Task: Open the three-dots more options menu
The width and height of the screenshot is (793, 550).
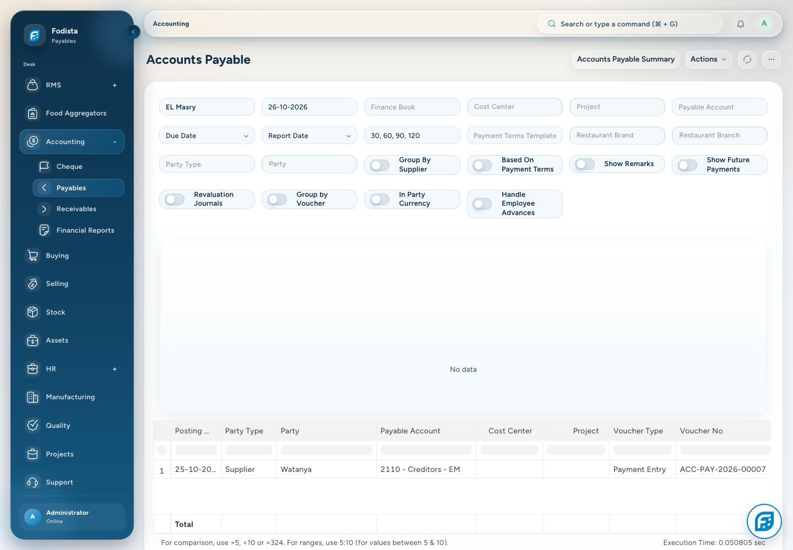Action: 772,59
